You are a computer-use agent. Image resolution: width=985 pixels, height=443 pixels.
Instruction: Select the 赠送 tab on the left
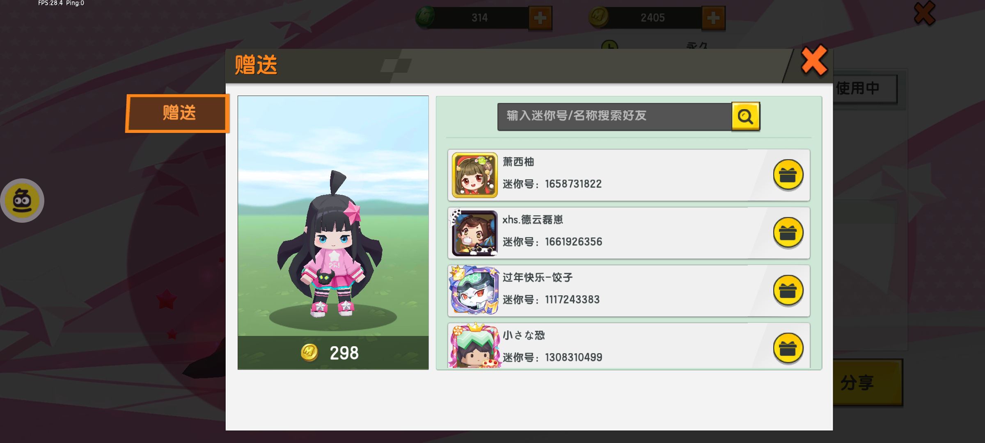click(177, 113)
